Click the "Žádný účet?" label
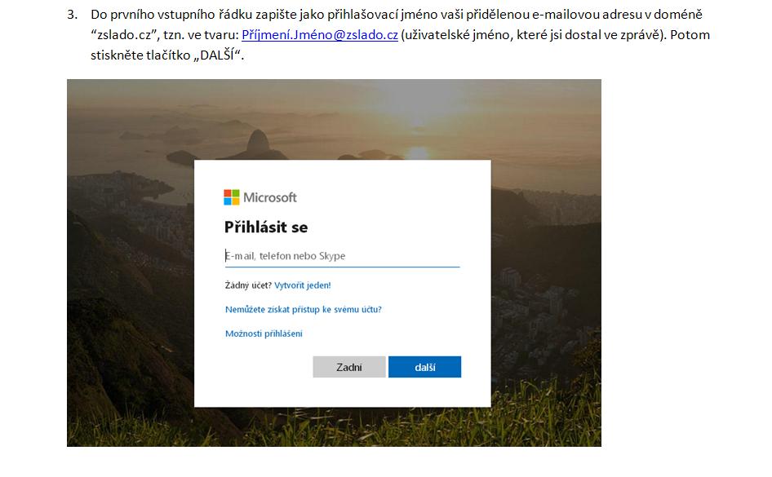Screen dimensions: 772x477 pos(248,285)
